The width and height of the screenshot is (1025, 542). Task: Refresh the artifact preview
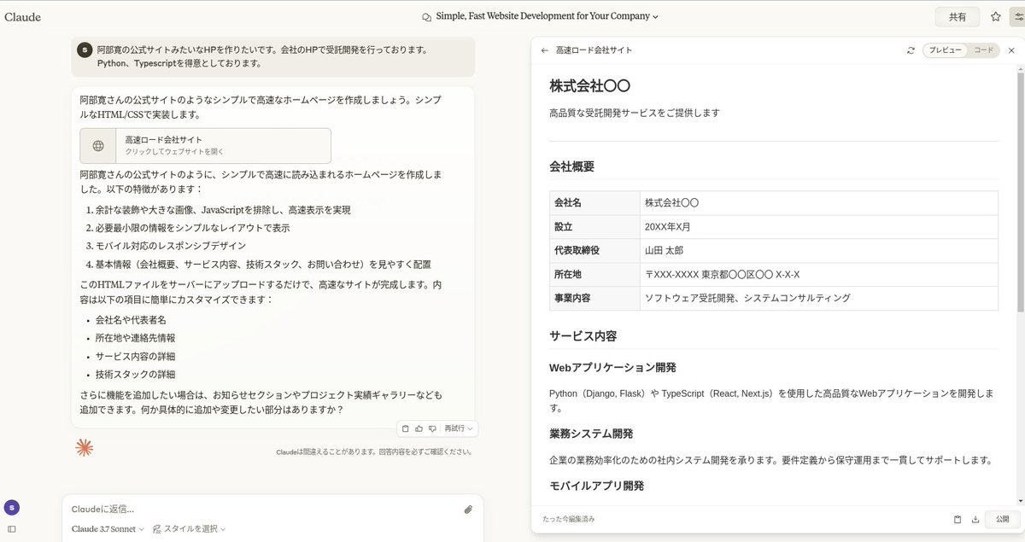[911, 50]
